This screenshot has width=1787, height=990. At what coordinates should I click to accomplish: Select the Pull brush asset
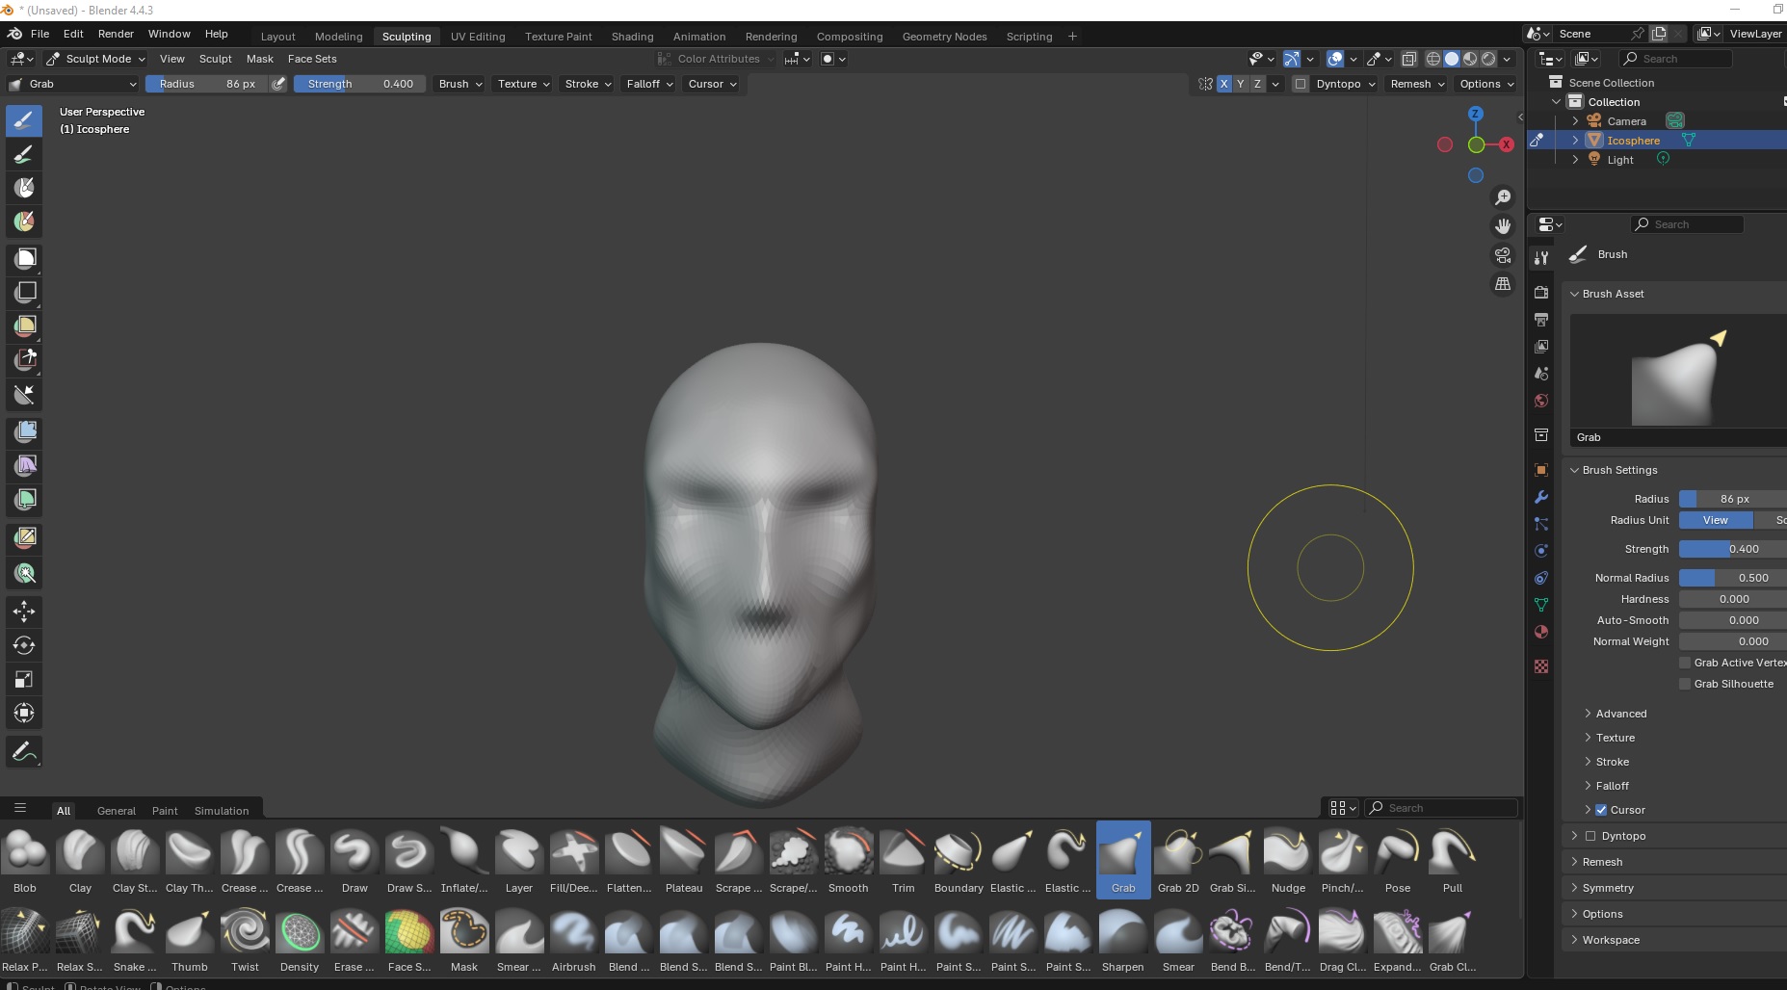[1453, 860]
